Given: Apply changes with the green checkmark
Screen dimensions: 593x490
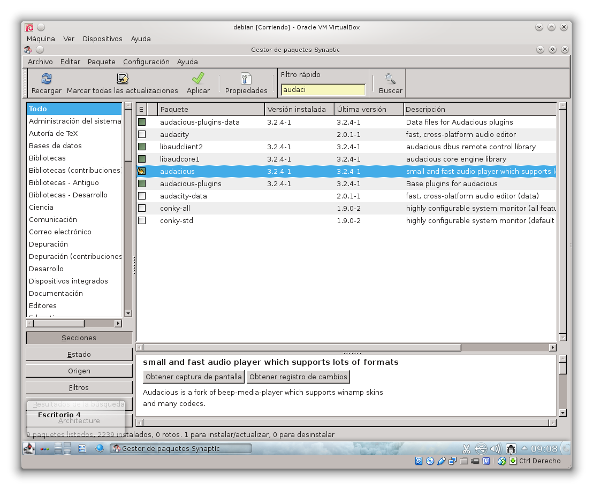Looking at the screenshot, I should pyautogui.click(x=198, y=78).
